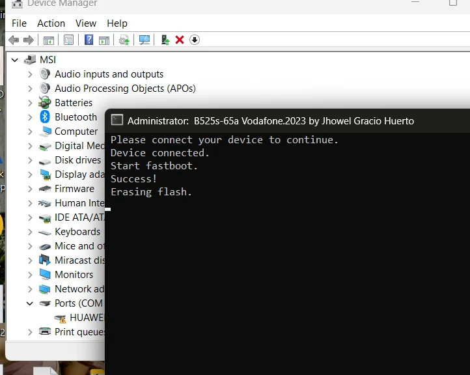
Task: Click the down-arrow Disable device icon
Action: pos(195,40)
